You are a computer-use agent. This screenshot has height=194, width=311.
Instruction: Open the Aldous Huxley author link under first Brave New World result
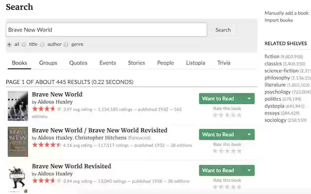(55, 102)
